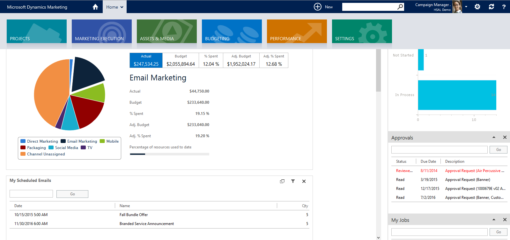Open Approval Request (Banner) dated 3/19/2015
This screenshot has width=510, height=240.
450,180
